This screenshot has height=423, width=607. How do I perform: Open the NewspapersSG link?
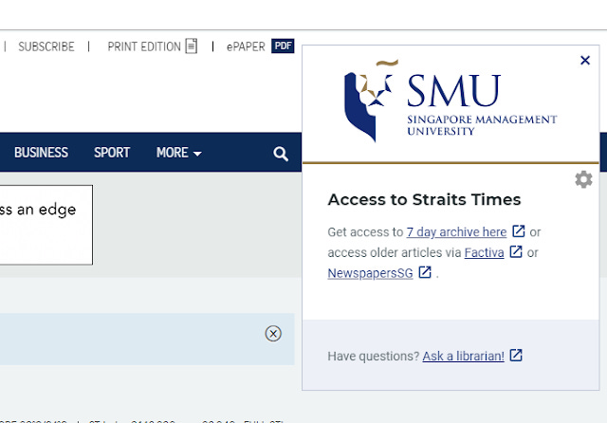[370, 273]
